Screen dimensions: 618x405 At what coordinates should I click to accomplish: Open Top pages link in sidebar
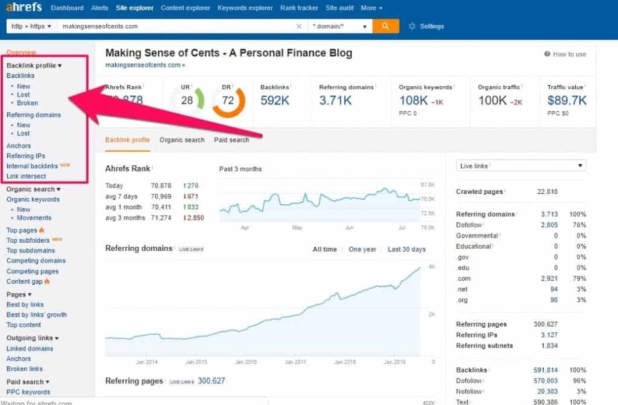pyautogui.click(x=22, y=231)
